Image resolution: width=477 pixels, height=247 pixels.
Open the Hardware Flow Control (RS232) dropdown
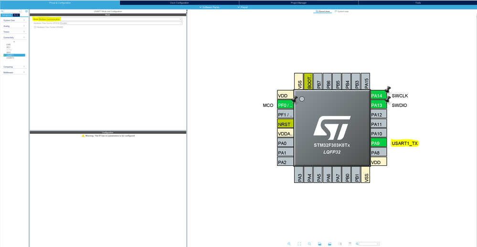click(121, 23)
